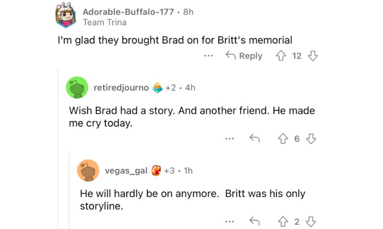
Task: Open more options on retiredjourno's comment
Action: click(x=230, y=139)
